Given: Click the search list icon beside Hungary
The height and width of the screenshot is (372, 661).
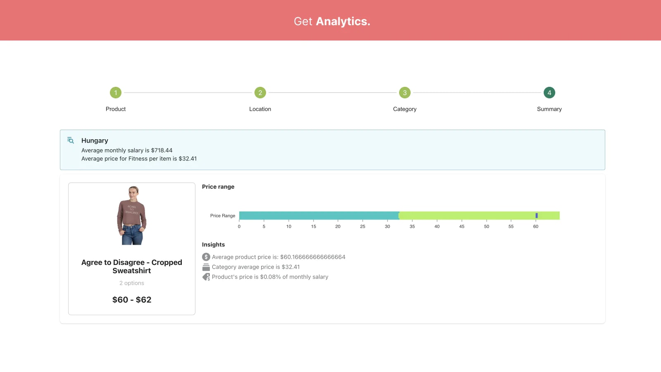Looking at the screenshot, I should pos(71,141).
